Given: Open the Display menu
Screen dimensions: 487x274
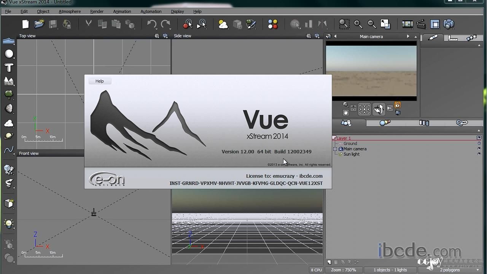Looking at the screenshot, I should click(x=177, y=11).
